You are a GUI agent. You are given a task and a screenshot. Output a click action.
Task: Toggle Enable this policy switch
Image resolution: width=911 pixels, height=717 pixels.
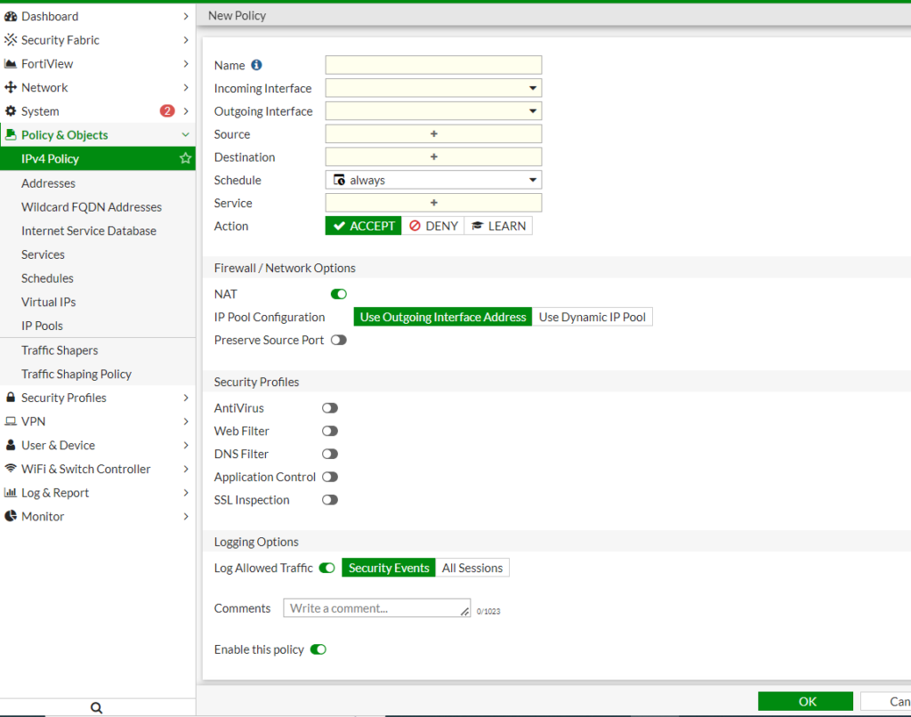318,649
